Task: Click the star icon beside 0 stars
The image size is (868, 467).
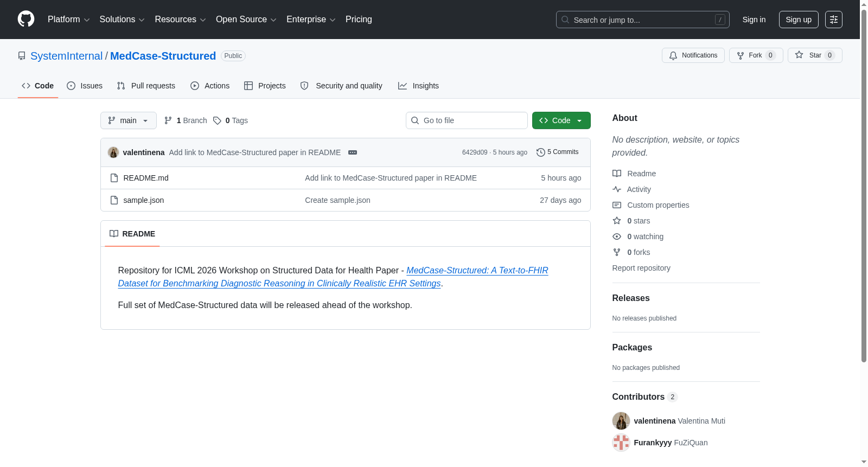Action: coord(617,221)
